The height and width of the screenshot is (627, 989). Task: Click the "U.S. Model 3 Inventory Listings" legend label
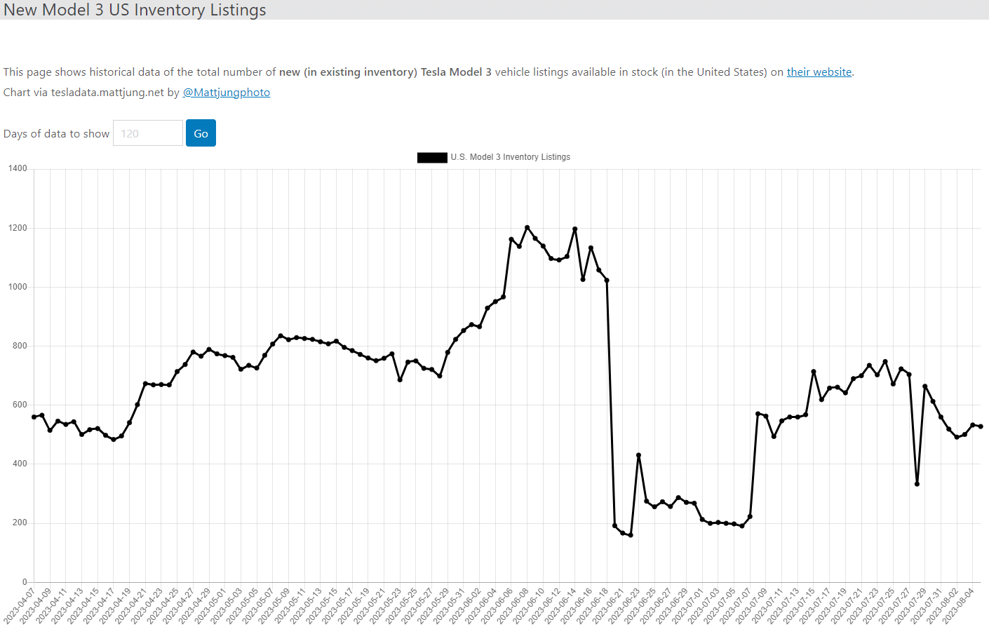click(511, 157)
